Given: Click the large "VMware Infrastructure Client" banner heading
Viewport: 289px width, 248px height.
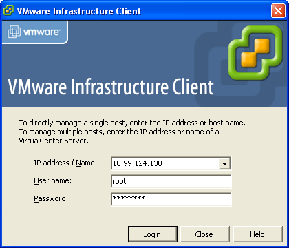Looking at the screenshot, I should [111, 87].
